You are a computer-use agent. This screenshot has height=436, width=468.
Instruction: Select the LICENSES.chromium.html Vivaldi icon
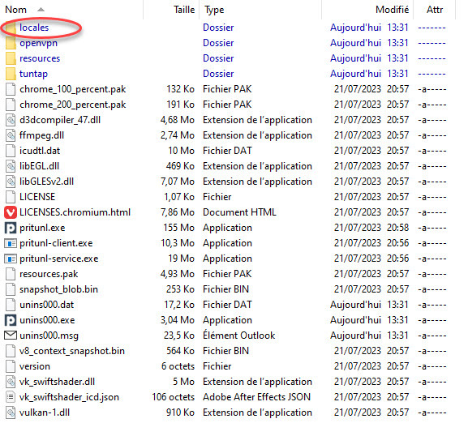pyautogui.click(x=11, y=212)
